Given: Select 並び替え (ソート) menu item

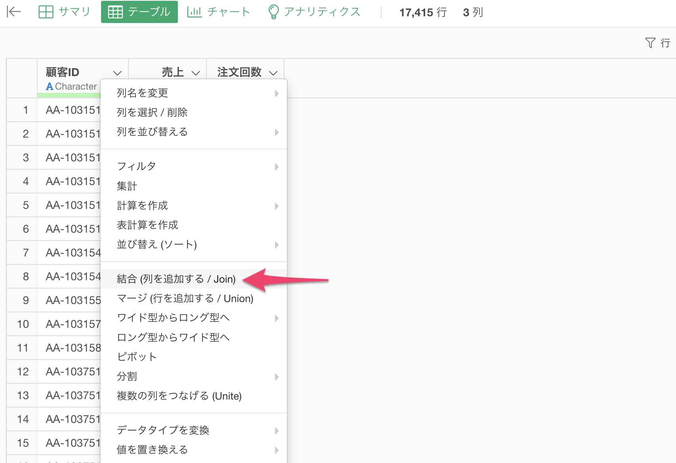Looking at the screenshot, I should 194,245.
